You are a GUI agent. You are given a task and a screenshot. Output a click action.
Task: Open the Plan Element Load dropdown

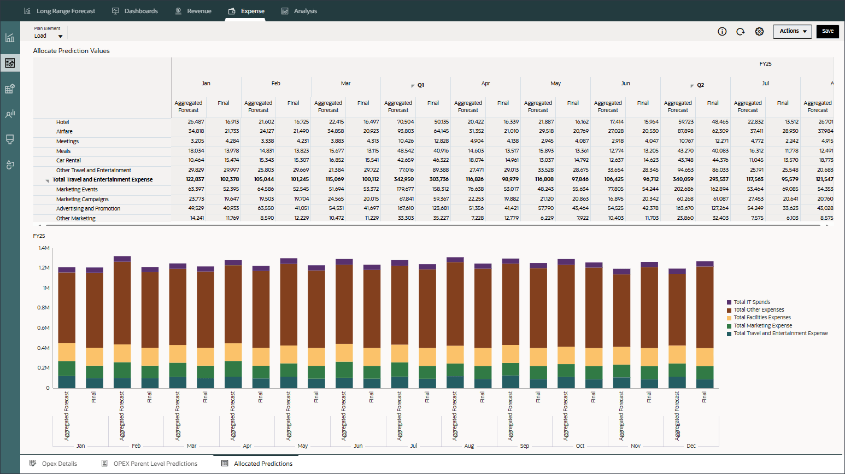pyautogui.click(x=60, y=36)
